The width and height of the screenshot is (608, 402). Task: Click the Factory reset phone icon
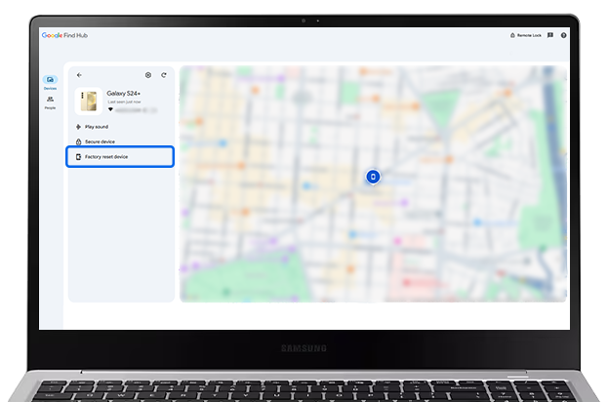[x=78, y=156]
